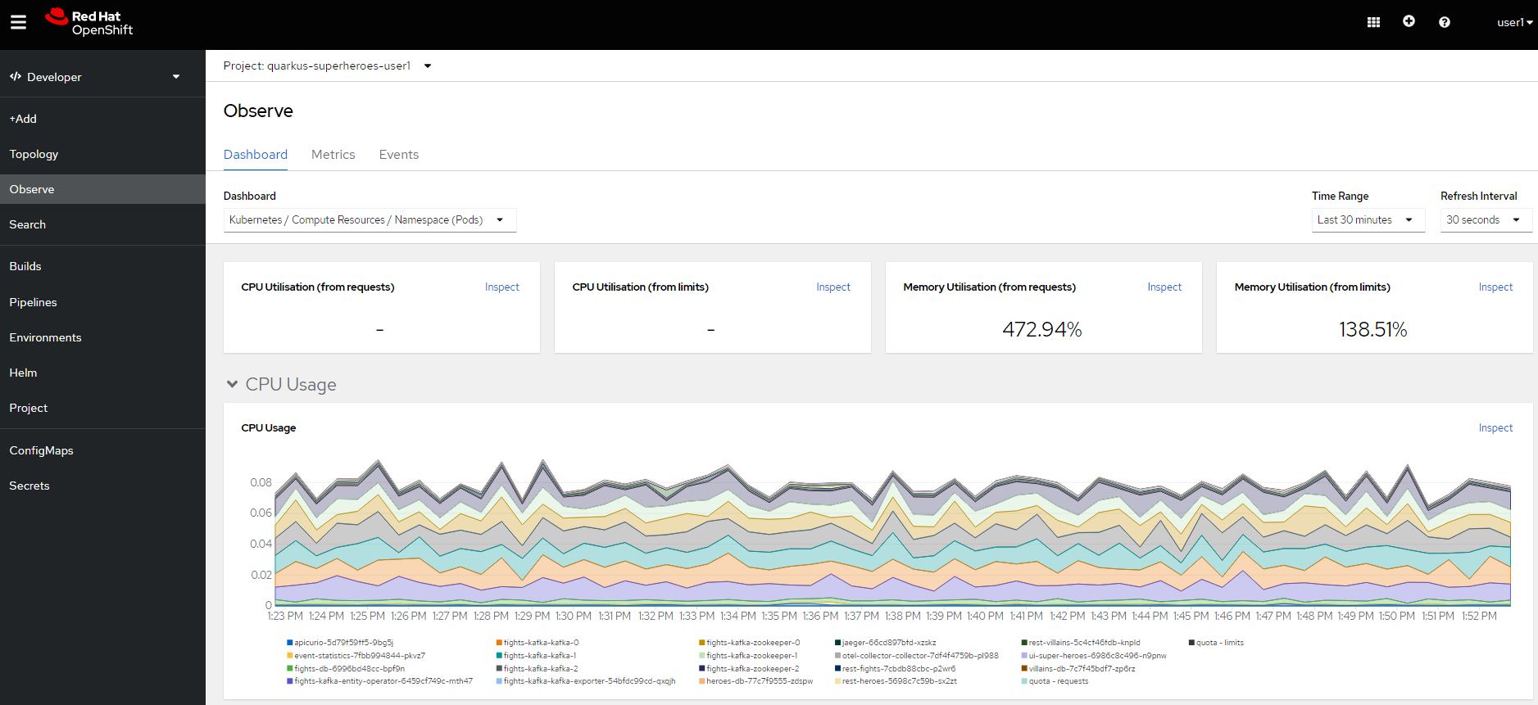Click the heroes-db legend color swatch
Screen dimensions: 1538x705
(701, 681)
